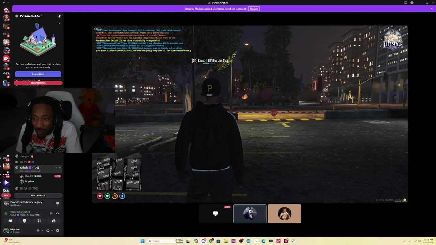Disable Streamer Mode via the Disable button
The width and height of the screenshot is (436, 245).
coord(254,9)
